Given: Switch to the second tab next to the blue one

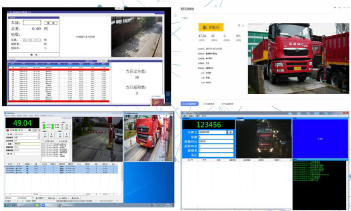Looking at the screenshot, I should coord(209,104).
